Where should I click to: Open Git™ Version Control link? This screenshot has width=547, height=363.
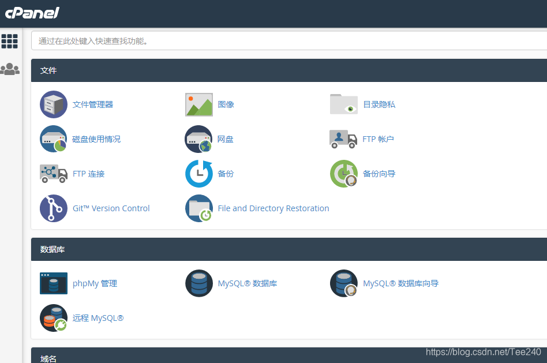pos(111,208)
